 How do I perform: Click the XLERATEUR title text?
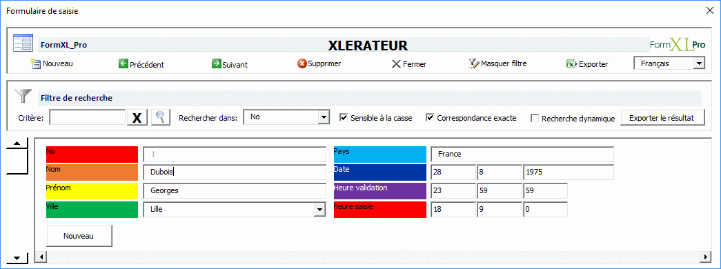368,46
